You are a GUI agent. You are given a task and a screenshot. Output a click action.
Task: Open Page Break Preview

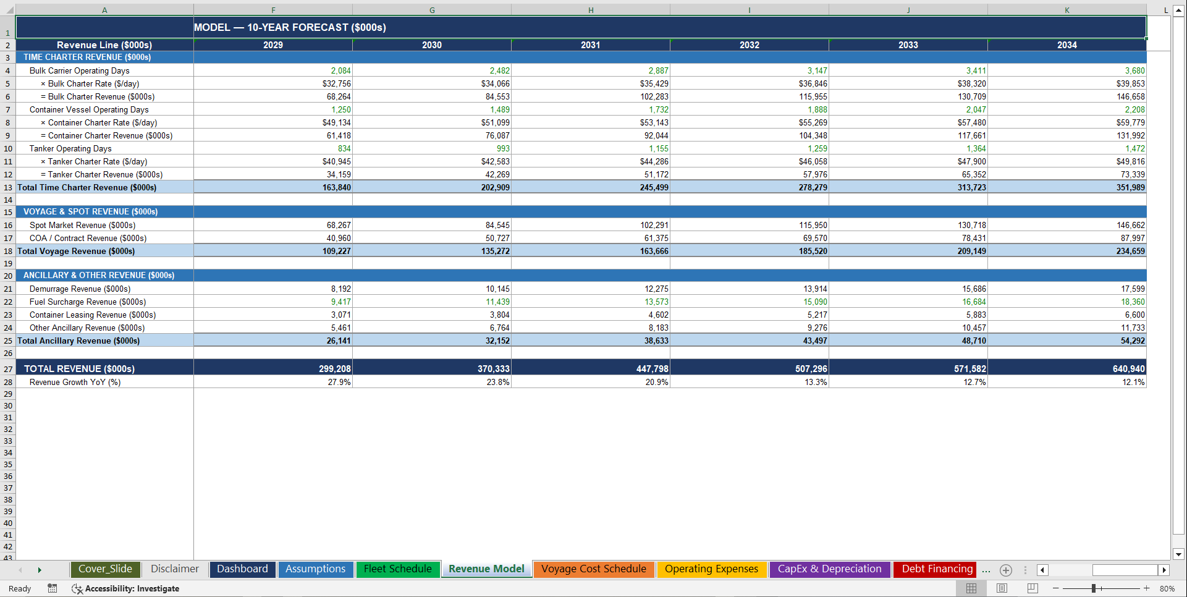click(x=1031, y=588)
